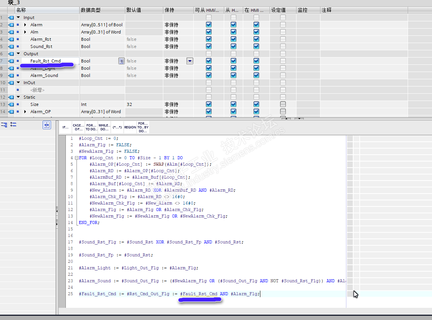The height and width of the screenshot is (320, 432).
Task: Insert a FOR... TO.. BY DO... template
Action: coord(143,127)
